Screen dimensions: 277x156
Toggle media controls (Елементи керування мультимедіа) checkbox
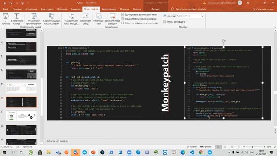click(122, 23)
